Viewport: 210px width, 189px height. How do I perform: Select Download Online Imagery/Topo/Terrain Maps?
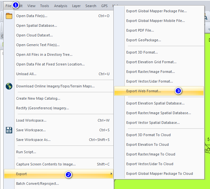pyautogui.click(x=59, y=86)
